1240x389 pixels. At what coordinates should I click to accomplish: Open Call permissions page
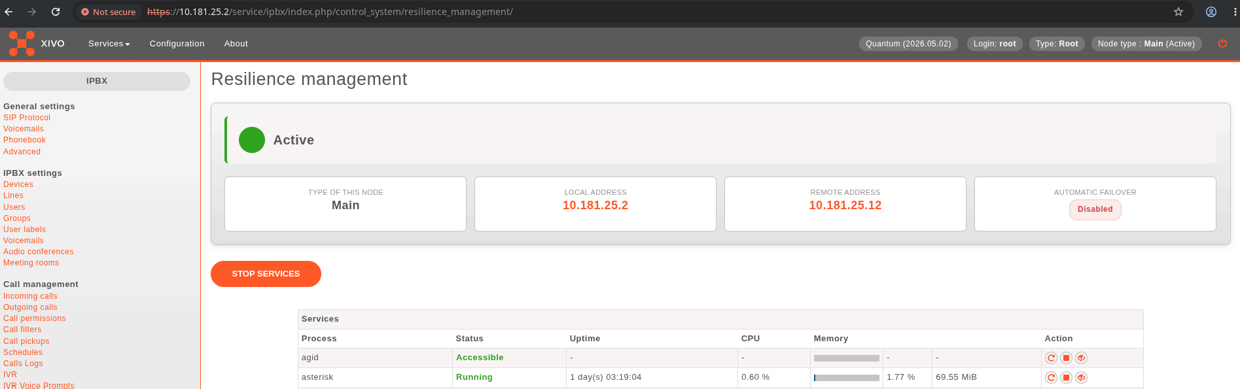tap(35, 318)
